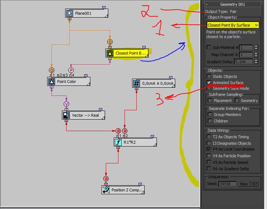The height and width of the screenshot is (209, 267).
Task: Select the Closest Point By Surface node icon
Action: [x=110, y=53]
